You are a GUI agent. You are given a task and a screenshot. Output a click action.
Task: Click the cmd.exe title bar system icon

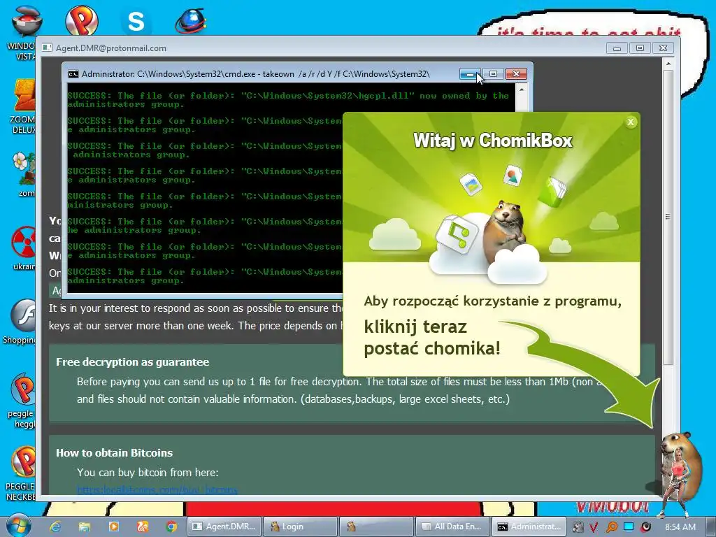click(73, 74)
